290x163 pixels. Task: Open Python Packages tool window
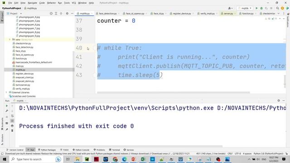47,150
